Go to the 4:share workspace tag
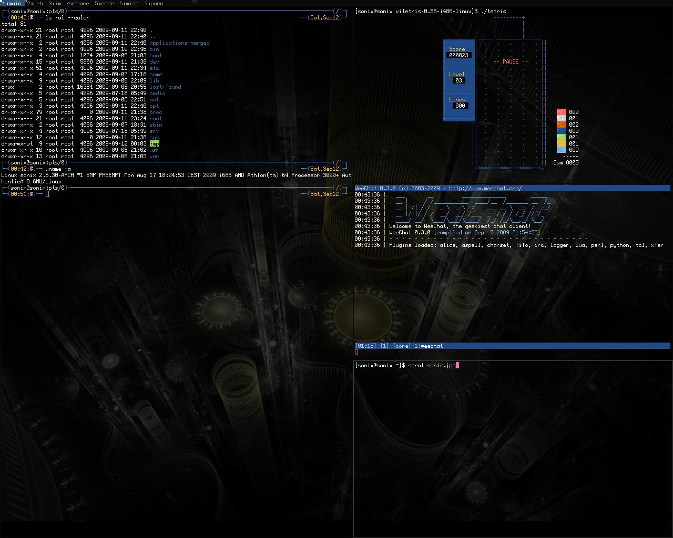The height and width of the screenshot is (538, 673). (78, 3)
